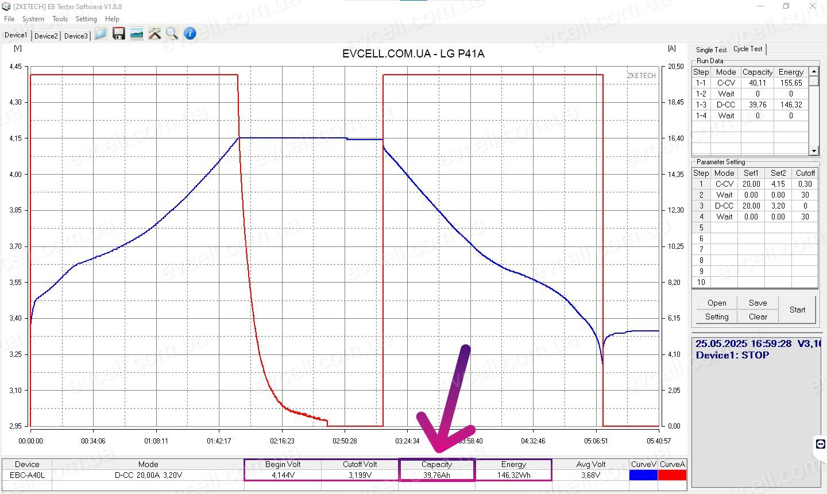
Task: Click empty parameter row 5 step cell
Action: (x=701, y=227)
